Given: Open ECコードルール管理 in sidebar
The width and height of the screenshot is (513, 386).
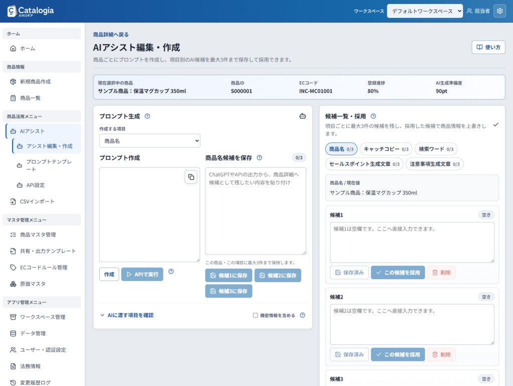Looking at the screenshot, I should [x=42, y=267].
